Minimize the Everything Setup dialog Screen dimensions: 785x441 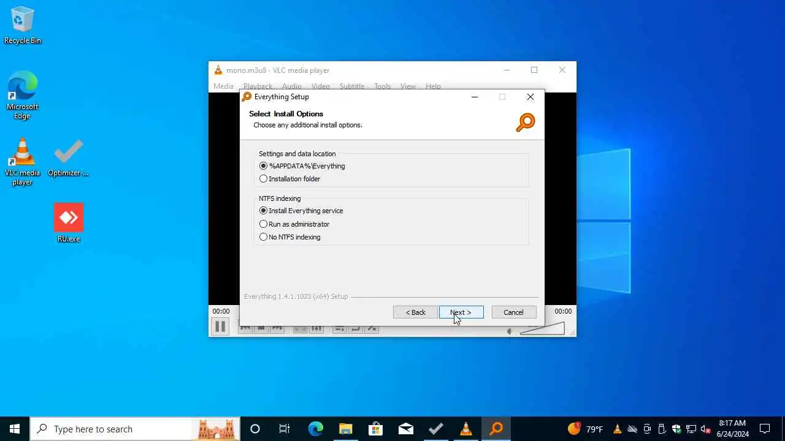coord(474,97)
